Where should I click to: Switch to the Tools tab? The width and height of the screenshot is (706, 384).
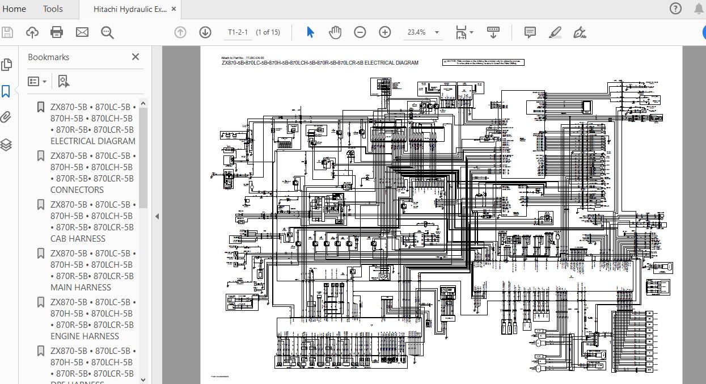[53, 9]
